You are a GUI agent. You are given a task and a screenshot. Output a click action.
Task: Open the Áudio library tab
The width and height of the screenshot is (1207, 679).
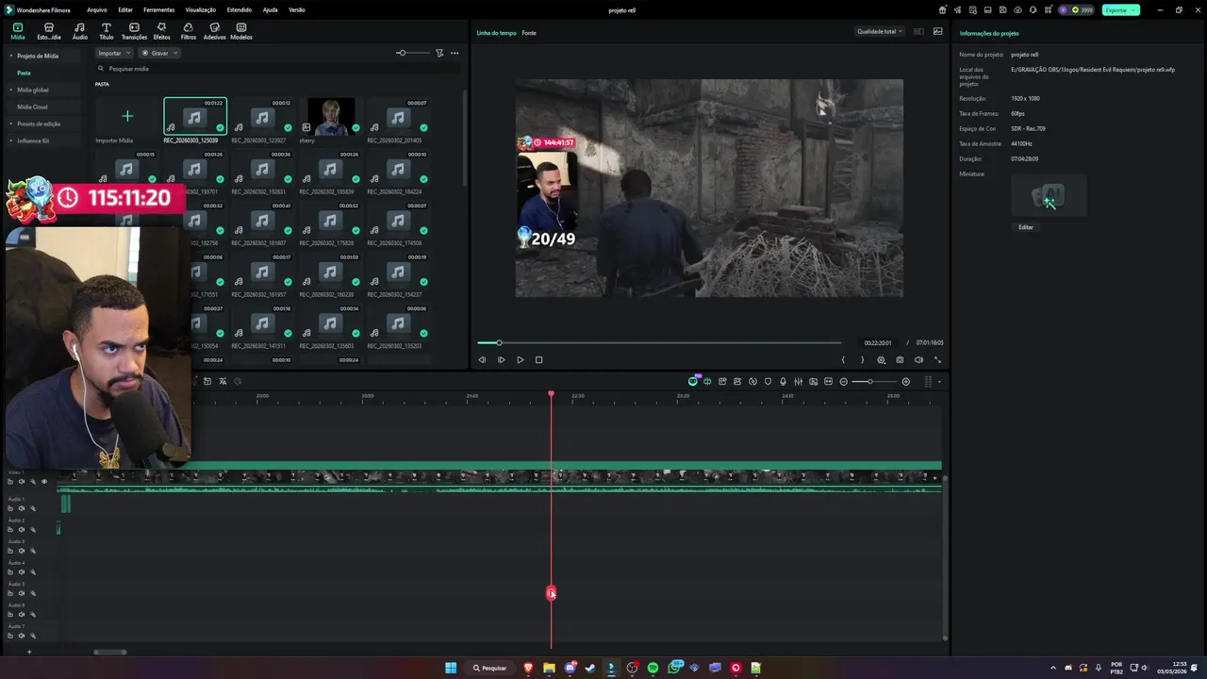(79, 31)
